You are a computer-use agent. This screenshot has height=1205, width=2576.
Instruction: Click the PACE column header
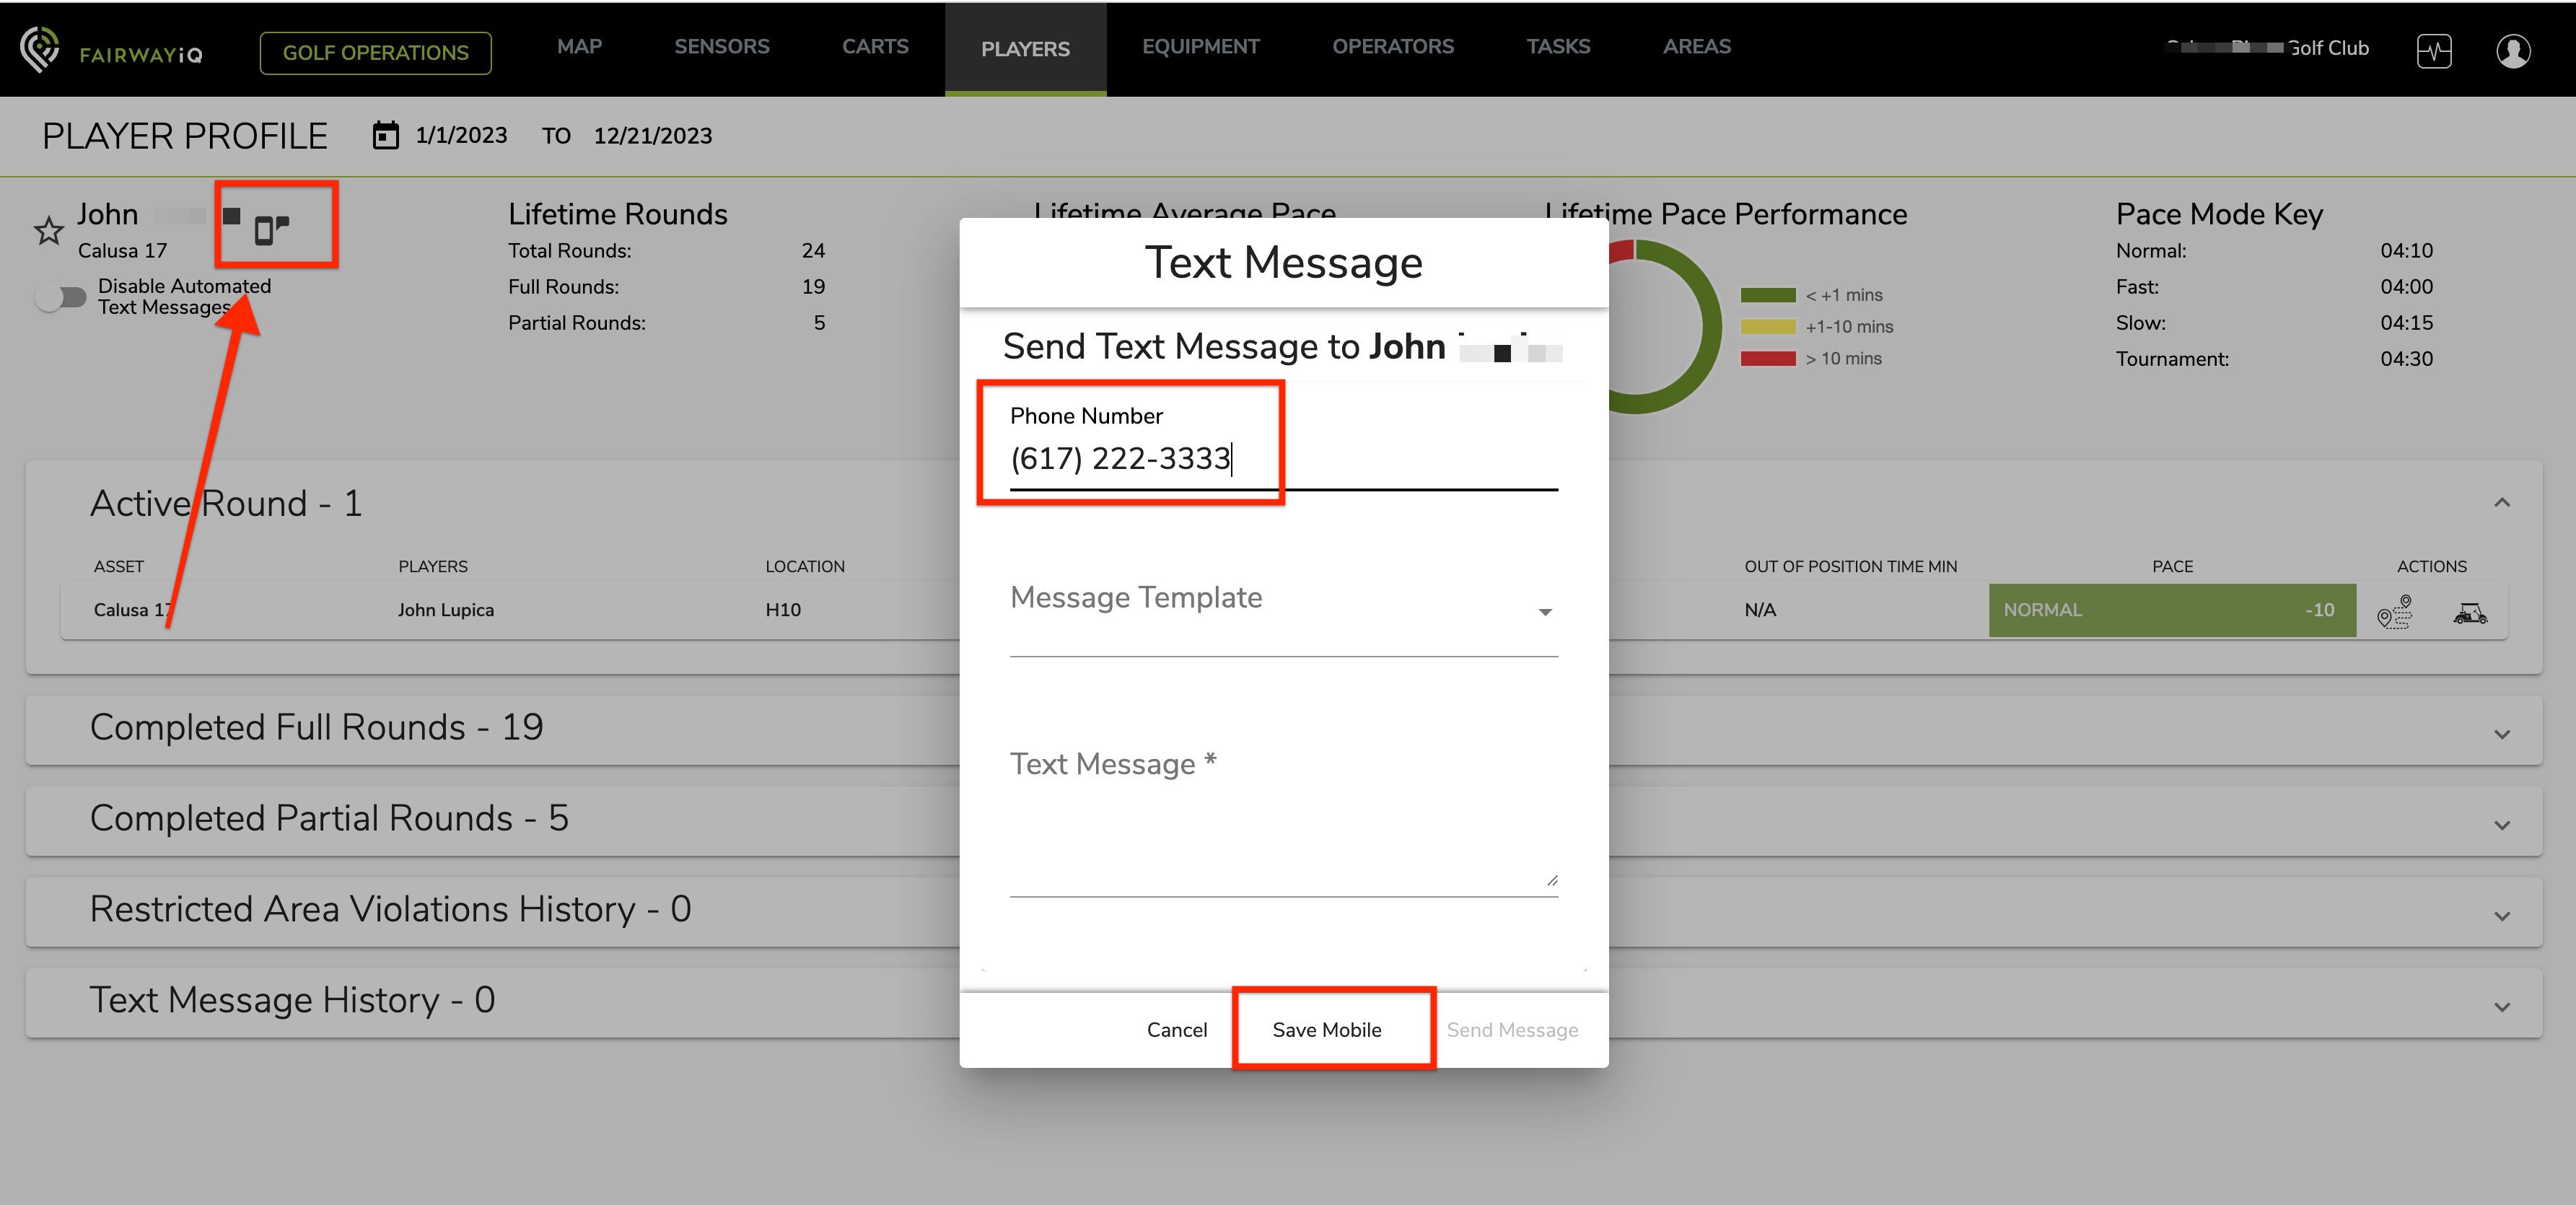pos(2172,566)
